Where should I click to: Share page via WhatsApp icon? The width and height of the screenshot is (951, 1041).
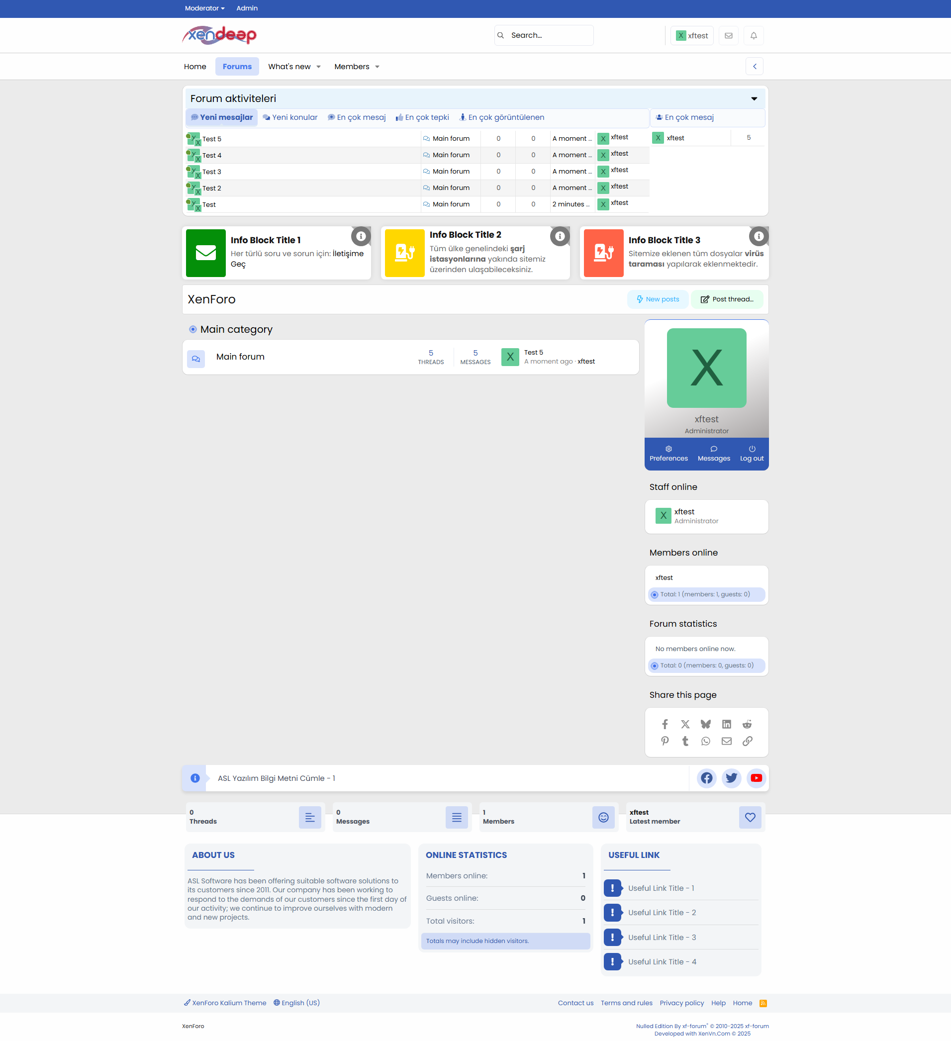[x=705, y=741]
